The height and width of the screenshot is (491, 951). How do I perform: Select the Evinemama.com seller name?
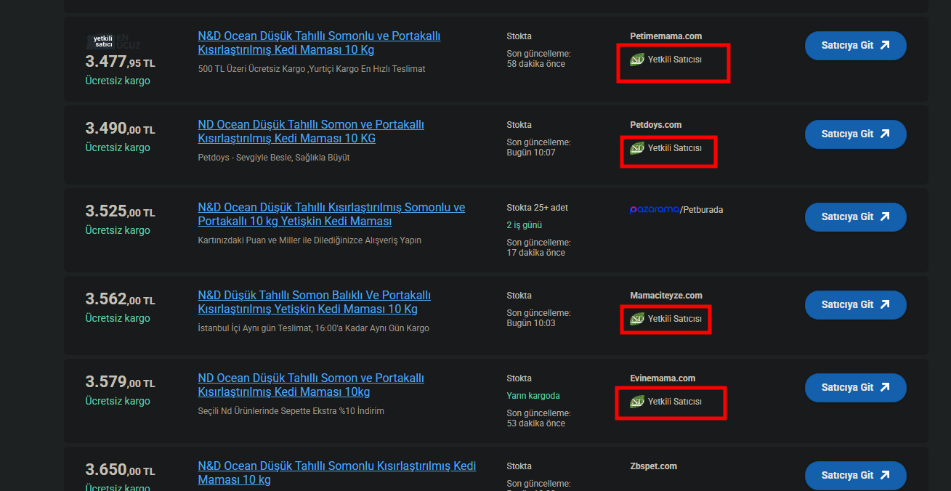pos(663,378)
